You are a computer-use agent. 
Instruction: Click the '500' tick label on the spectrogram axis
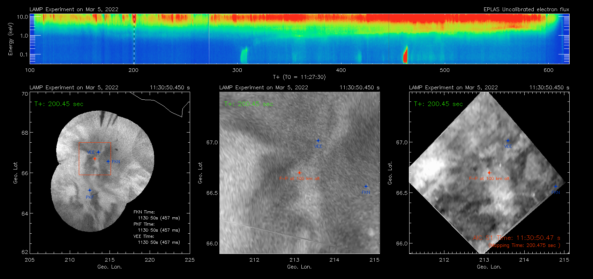tap(445, 70)
